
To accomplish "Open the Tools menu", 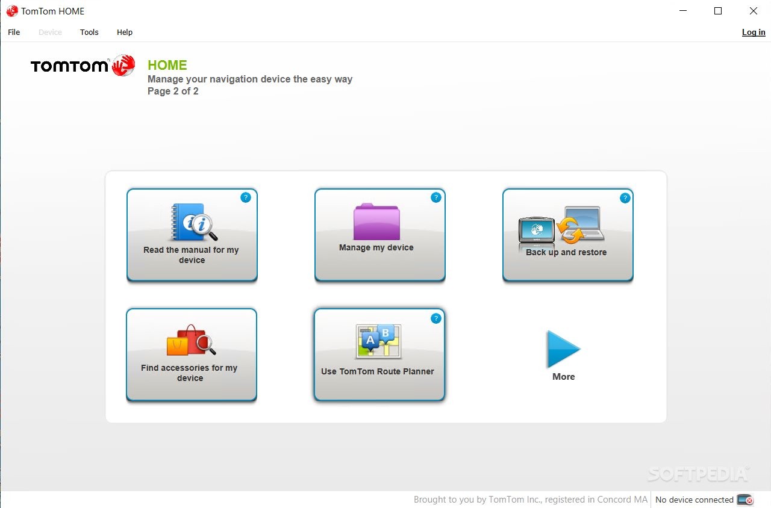I will [x=89, y=32].
